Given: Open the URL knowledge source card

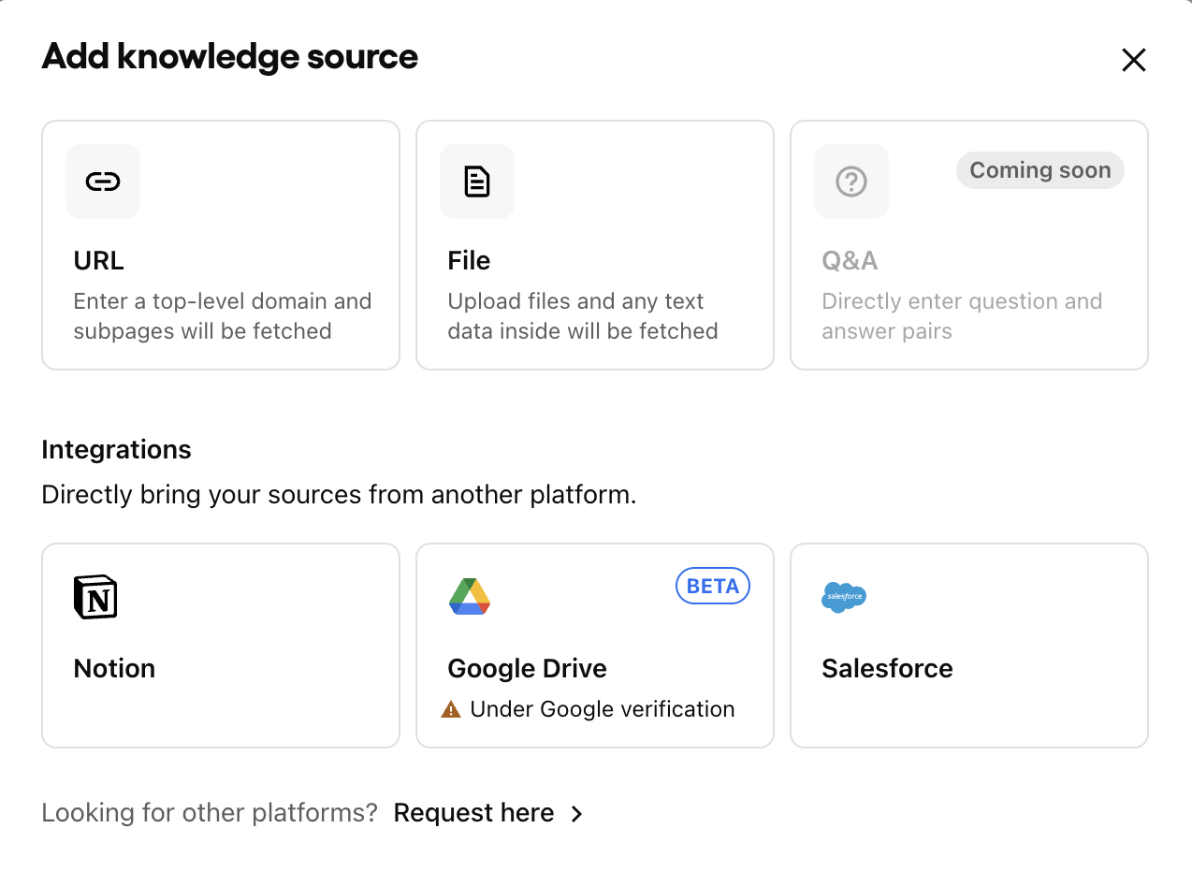Looking at the screenshot, I should [x=220, y=244].
